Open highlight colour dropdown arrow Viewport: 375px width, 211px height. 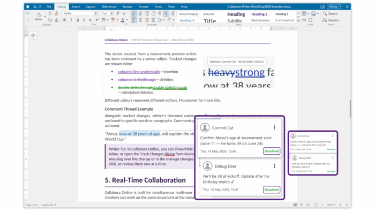[117, 20]
